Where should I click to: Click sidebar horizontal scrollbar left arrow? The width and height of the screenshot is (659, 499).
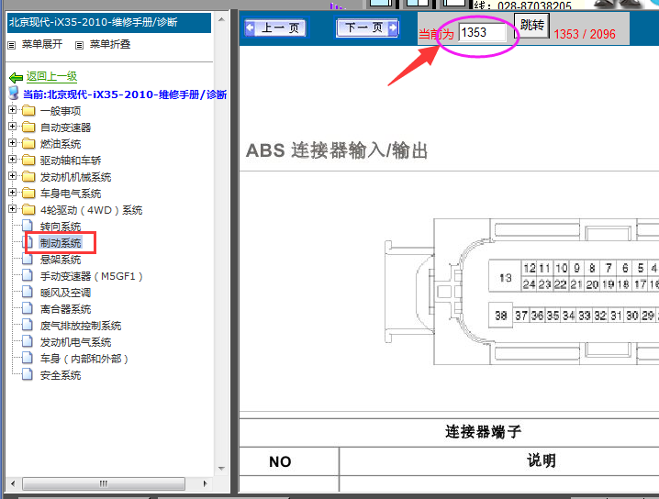[13, 483]
